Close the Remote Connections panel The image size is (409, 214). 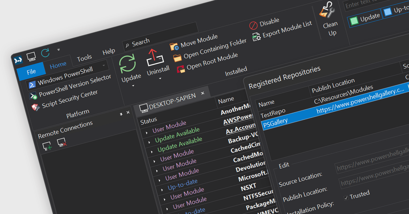tap(128, 112)
